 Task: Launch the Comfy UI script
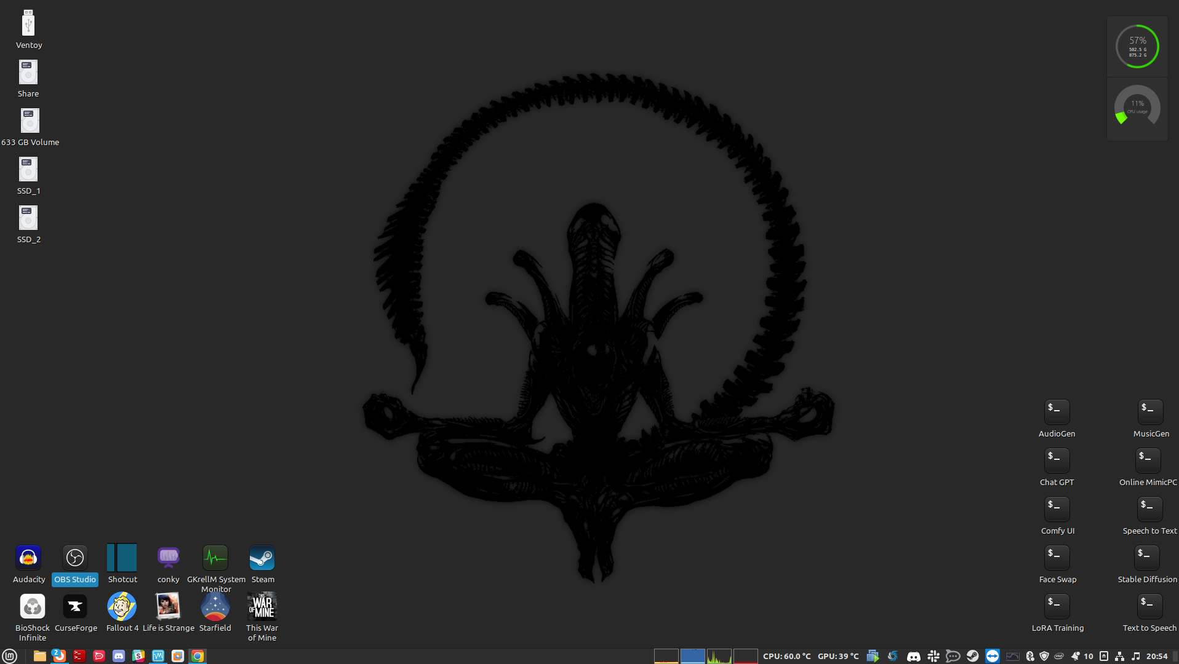click(x=1057, y=515)
